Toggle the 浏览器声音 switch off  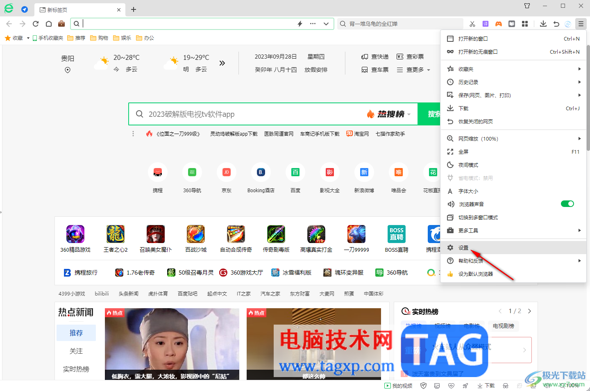[x=567, y=204]
